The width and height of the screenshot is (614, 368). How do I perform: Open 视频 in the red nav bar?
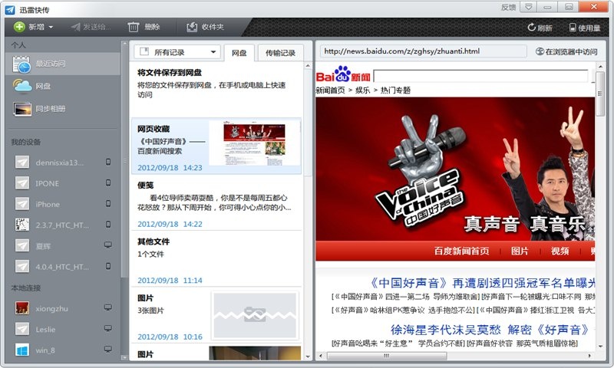(560, 251)
